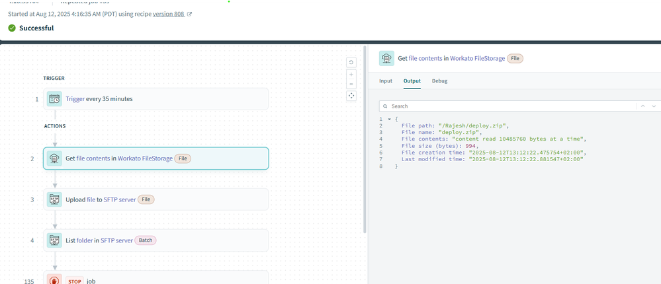
Task: Click the SFTP server link in Upload step
Action: (120, 199)
